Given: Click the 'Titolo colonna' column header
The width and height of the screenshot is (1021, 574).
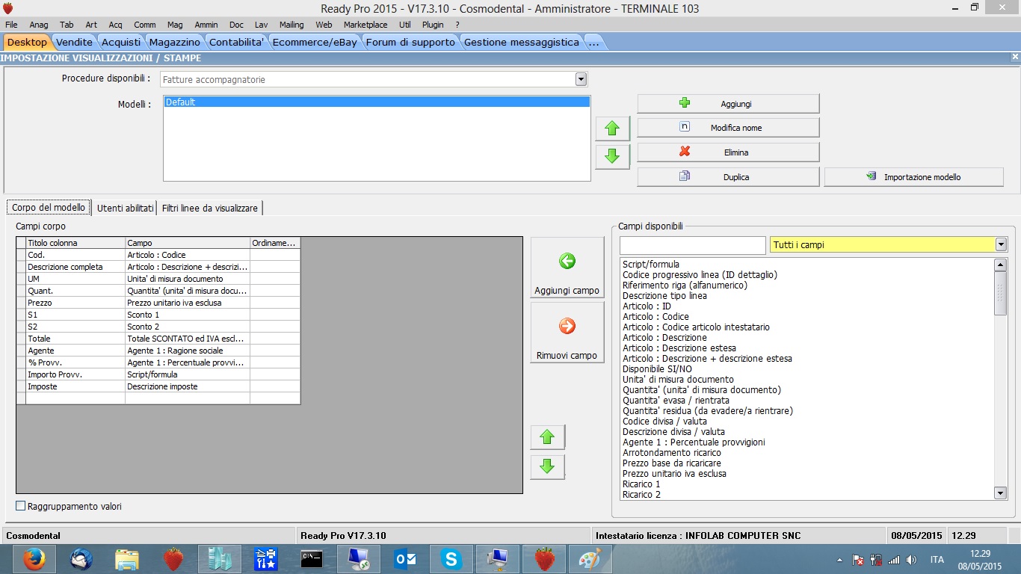Looking at the screenshot, I should [75, 243].
